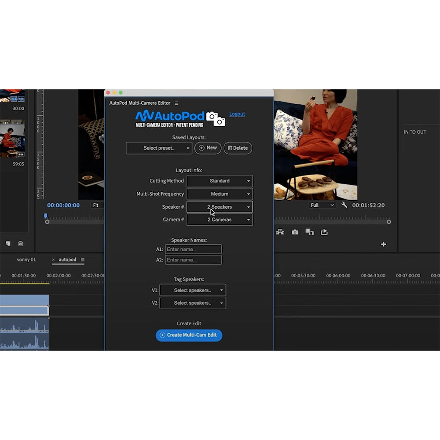Open the Full playback resolution dropdown
This screenshot has height=440, width=440.
[322, 205]
